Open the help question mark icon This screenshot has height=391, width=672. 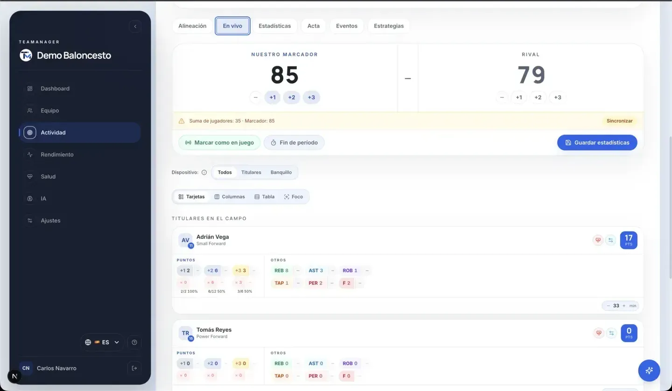(134, 342)
